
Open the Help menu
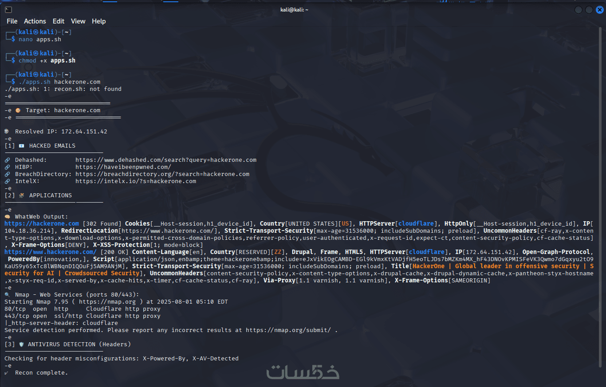99,21
